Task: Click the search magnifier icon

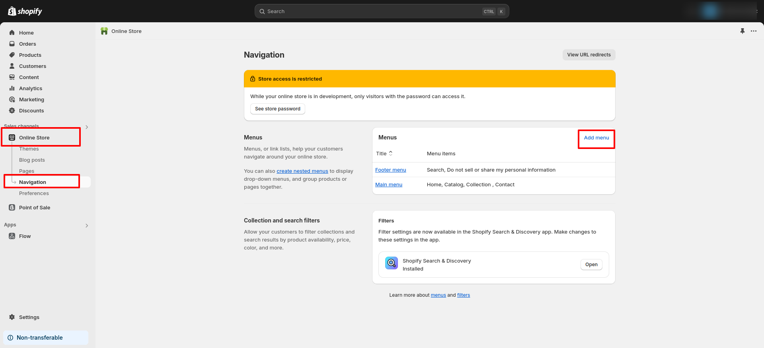Action: click(x=262, y=12)
